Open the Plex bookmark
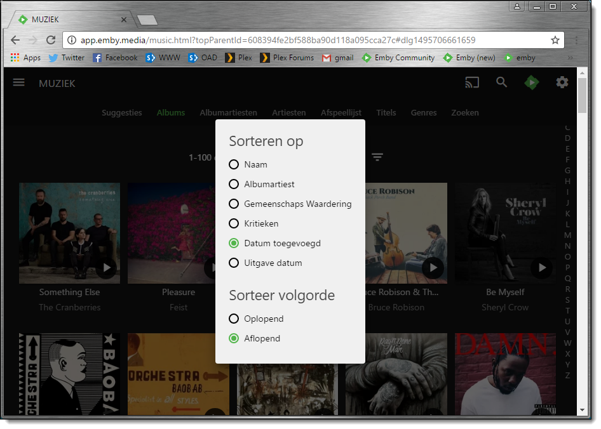The image size is (601, 429). pos(238,58)
